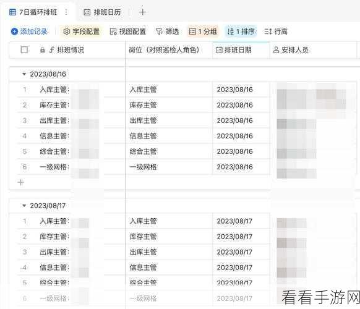This screenshot has width=360, height=309.
Task: Add a new view with plus icon
Action: point(142,12)
